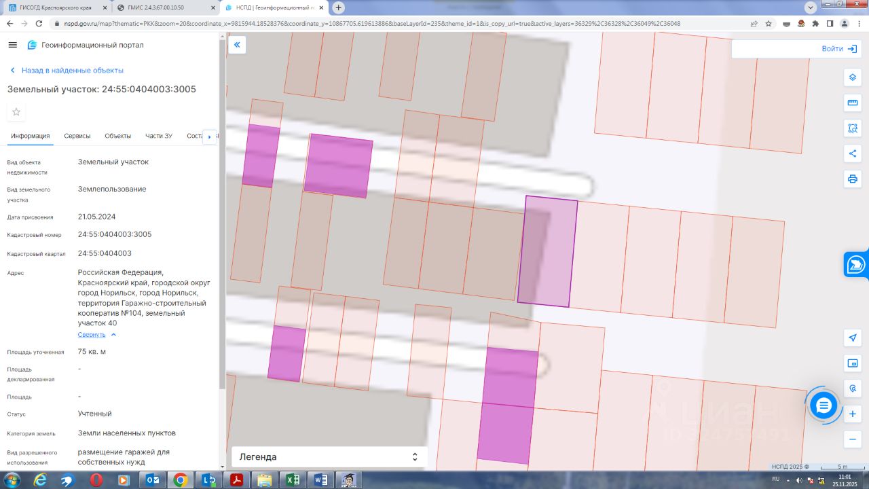Click the Windows Start button
Screen dimensions: 869x489
tap(12, 480)
